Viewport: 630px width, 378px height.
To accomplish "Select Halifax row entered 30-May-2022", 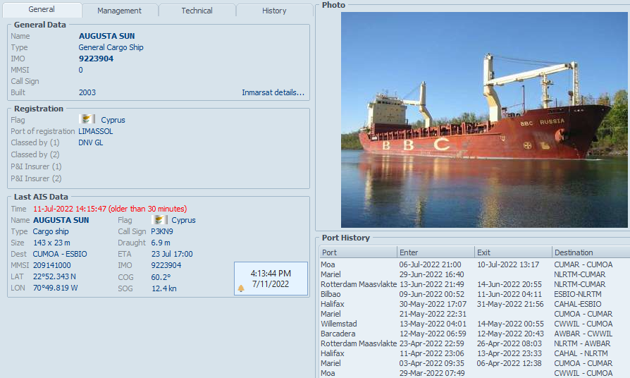I will pos(474,304).
